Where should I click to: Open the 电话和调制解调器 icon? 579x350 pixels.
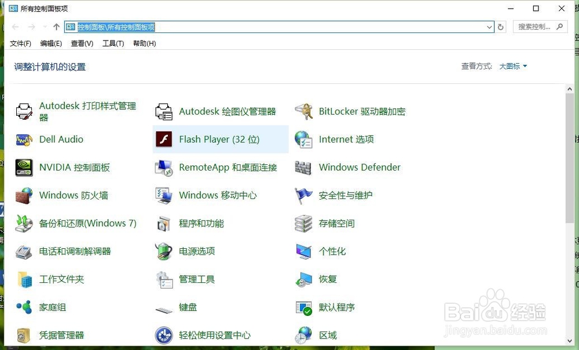point(24,252)
